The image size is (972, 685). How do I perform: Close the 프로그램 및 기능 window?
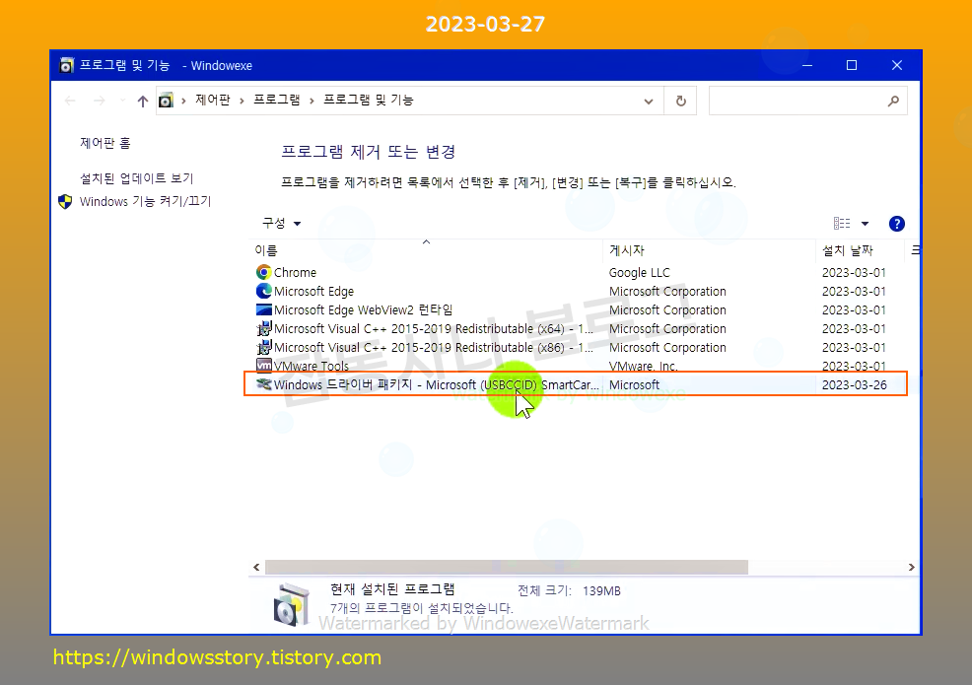897,65
